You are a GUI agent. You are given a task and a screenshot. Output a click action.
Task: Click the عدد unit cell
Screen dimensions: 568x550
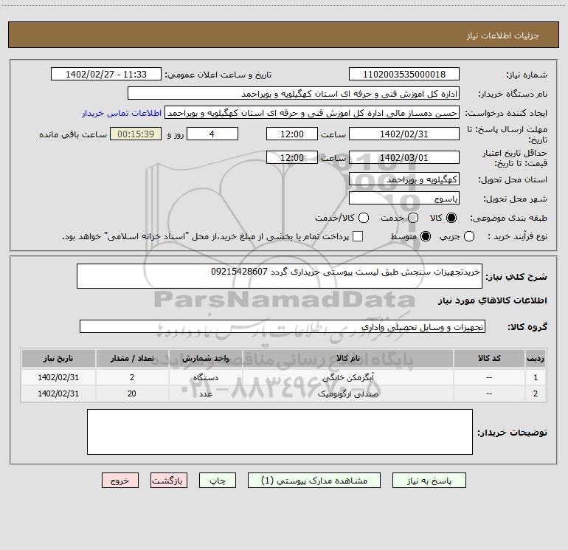[x=205, y=393]
